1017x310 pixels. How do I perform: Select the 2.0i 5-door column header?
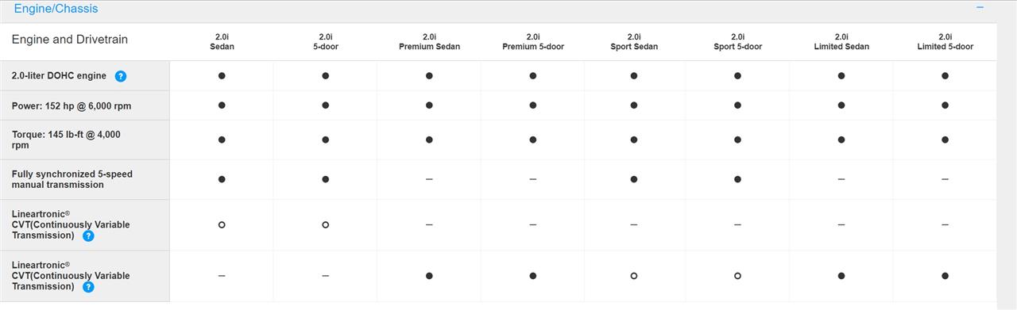pyautogui.click(x=325, y=41)
